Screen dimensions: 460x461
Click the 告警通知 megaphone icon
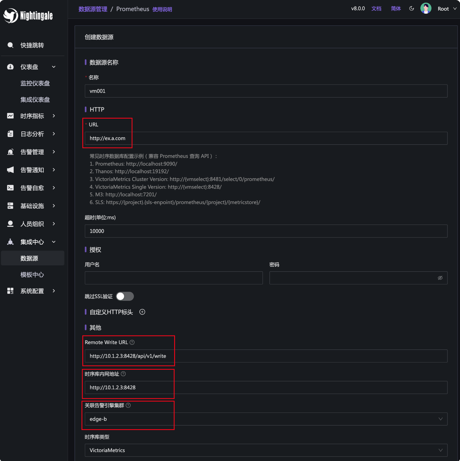(x=10, y=170)
